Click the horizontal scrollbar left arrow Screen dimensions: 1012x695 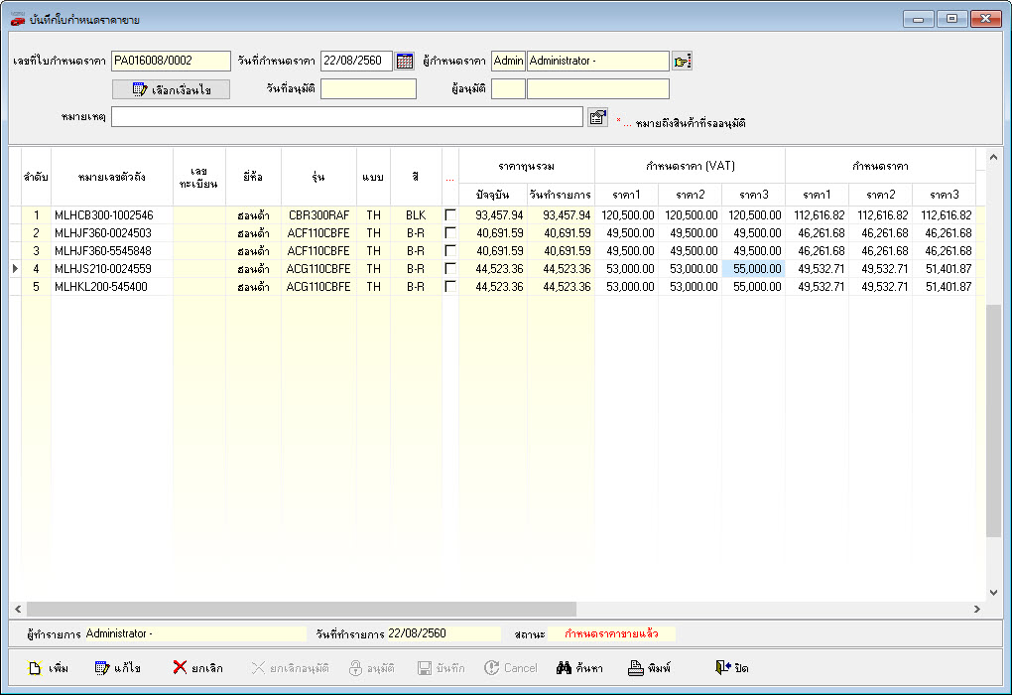(x=18, y=609)
